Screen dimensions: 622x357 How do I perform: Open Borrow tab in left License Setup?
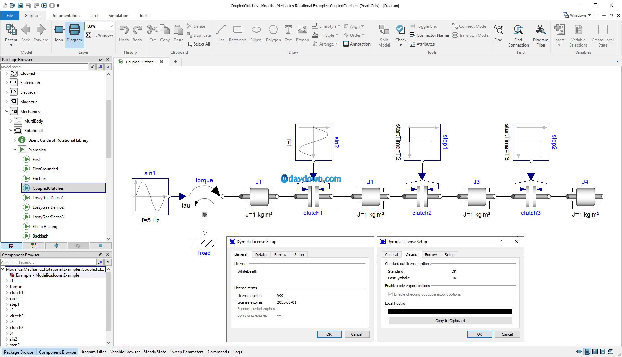[280, 255]
